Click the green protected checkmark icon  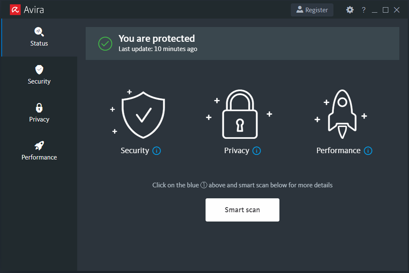coord(105,43)
